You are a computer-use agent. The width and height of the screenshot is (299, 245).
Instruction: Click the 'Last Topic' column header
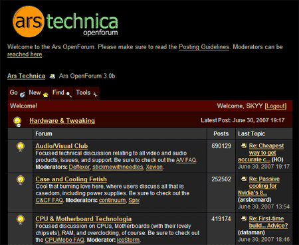tap(251, 133)
